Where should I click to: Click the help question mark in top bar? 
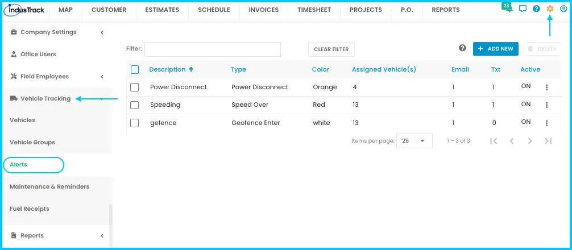[x=536, y=9]
